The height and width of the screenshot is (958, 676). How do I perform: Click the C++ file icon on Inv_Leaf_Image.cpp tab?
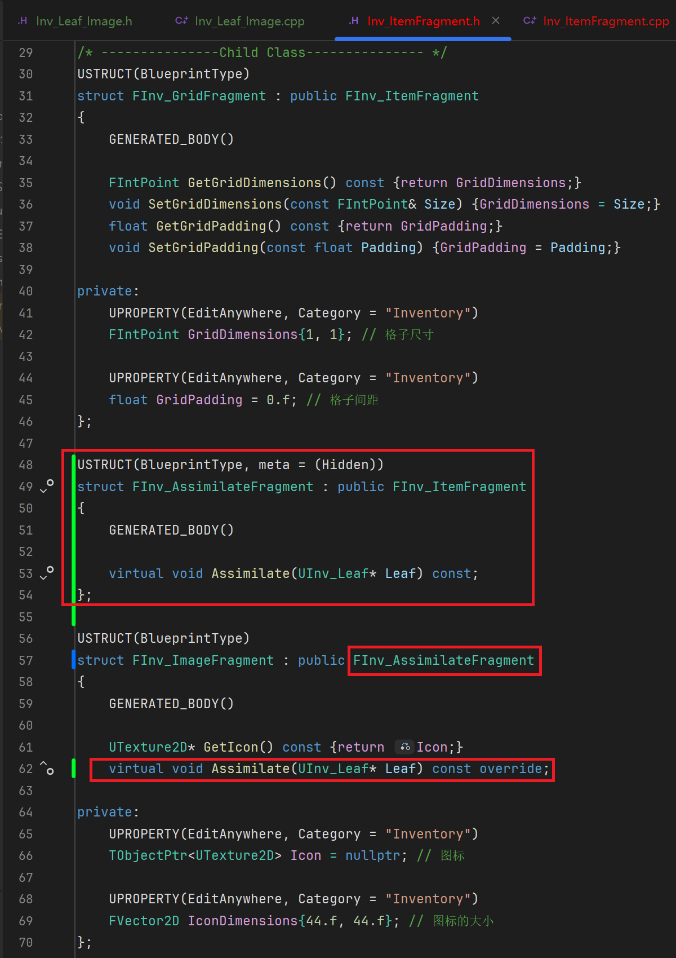pos(181,21)
